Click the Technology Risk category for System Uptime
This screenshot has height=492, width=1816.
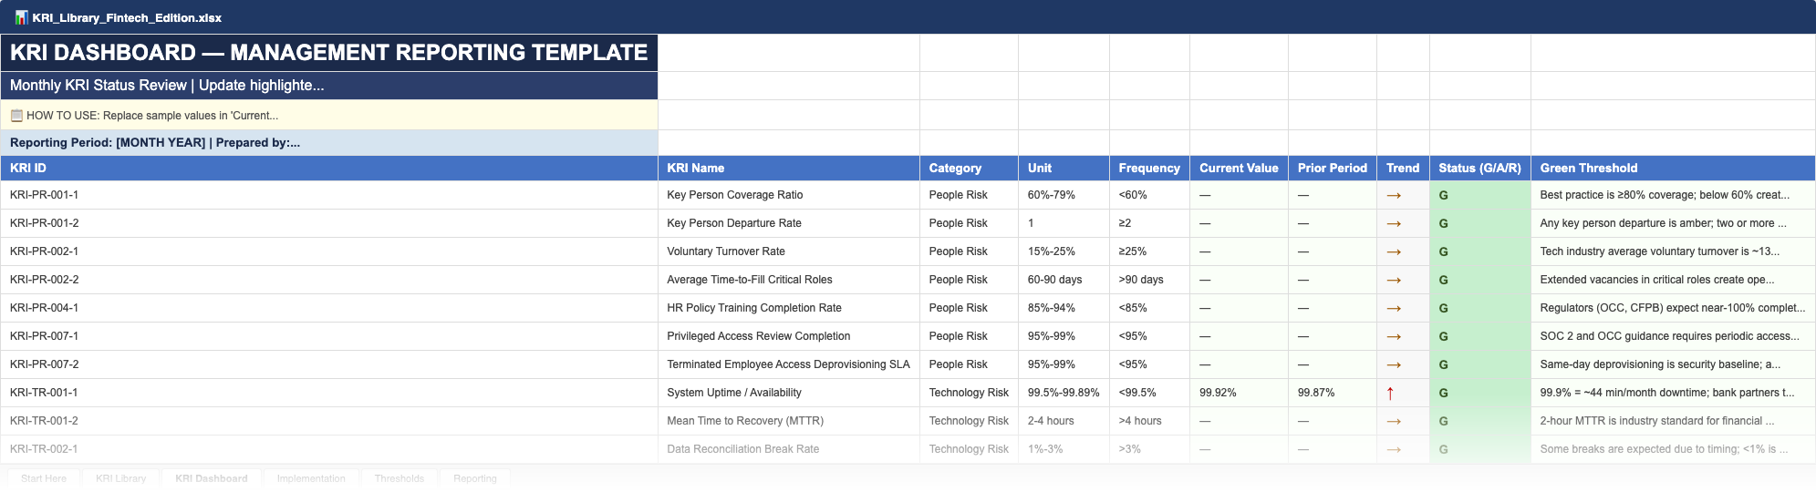pyautogui.click(x=969, y=393)
